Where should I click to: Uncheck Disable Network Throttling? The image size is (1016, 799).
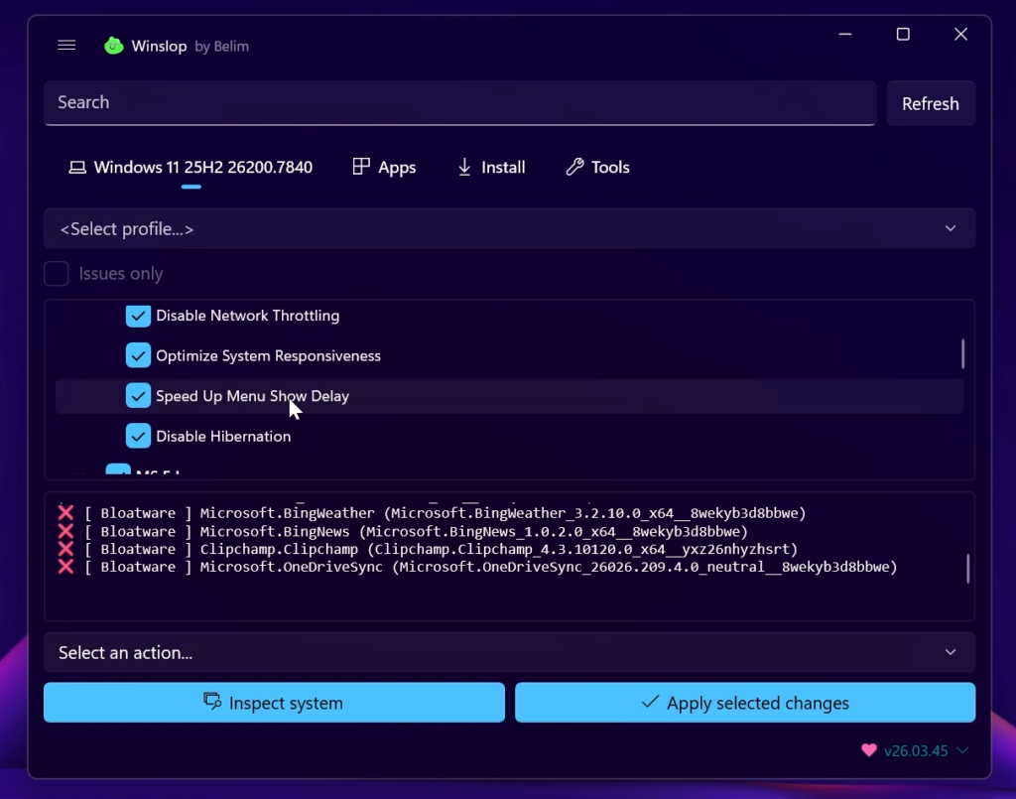click(138, 316)
